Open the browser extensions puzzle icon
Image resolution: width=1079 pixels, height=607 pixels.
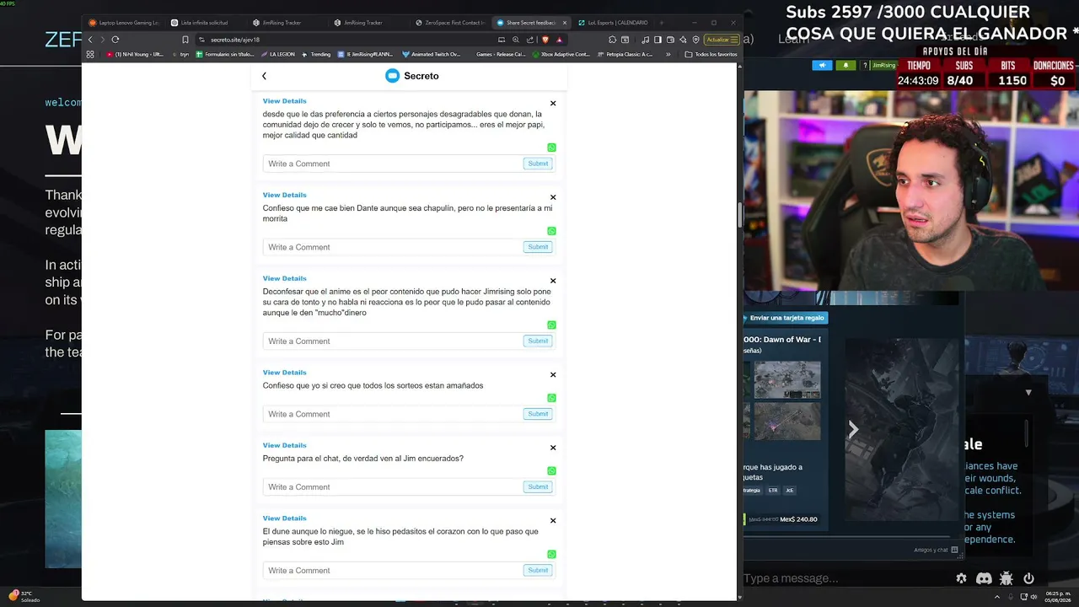[x=612, y=40]
